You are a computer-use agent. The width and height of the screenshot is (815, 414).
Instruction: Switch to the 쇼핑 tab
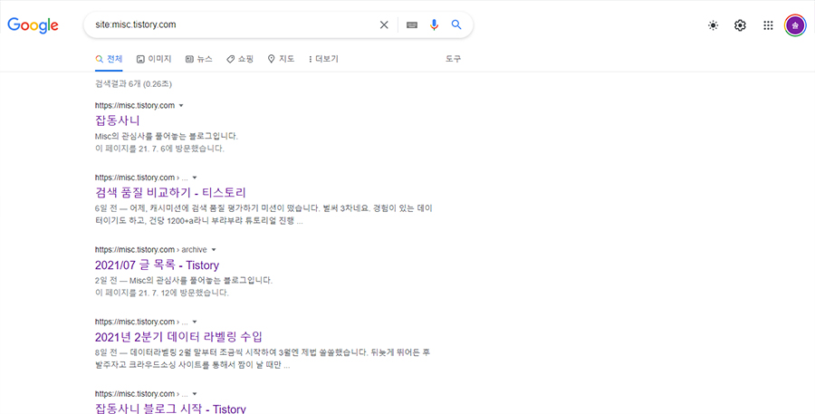(240, 59)
